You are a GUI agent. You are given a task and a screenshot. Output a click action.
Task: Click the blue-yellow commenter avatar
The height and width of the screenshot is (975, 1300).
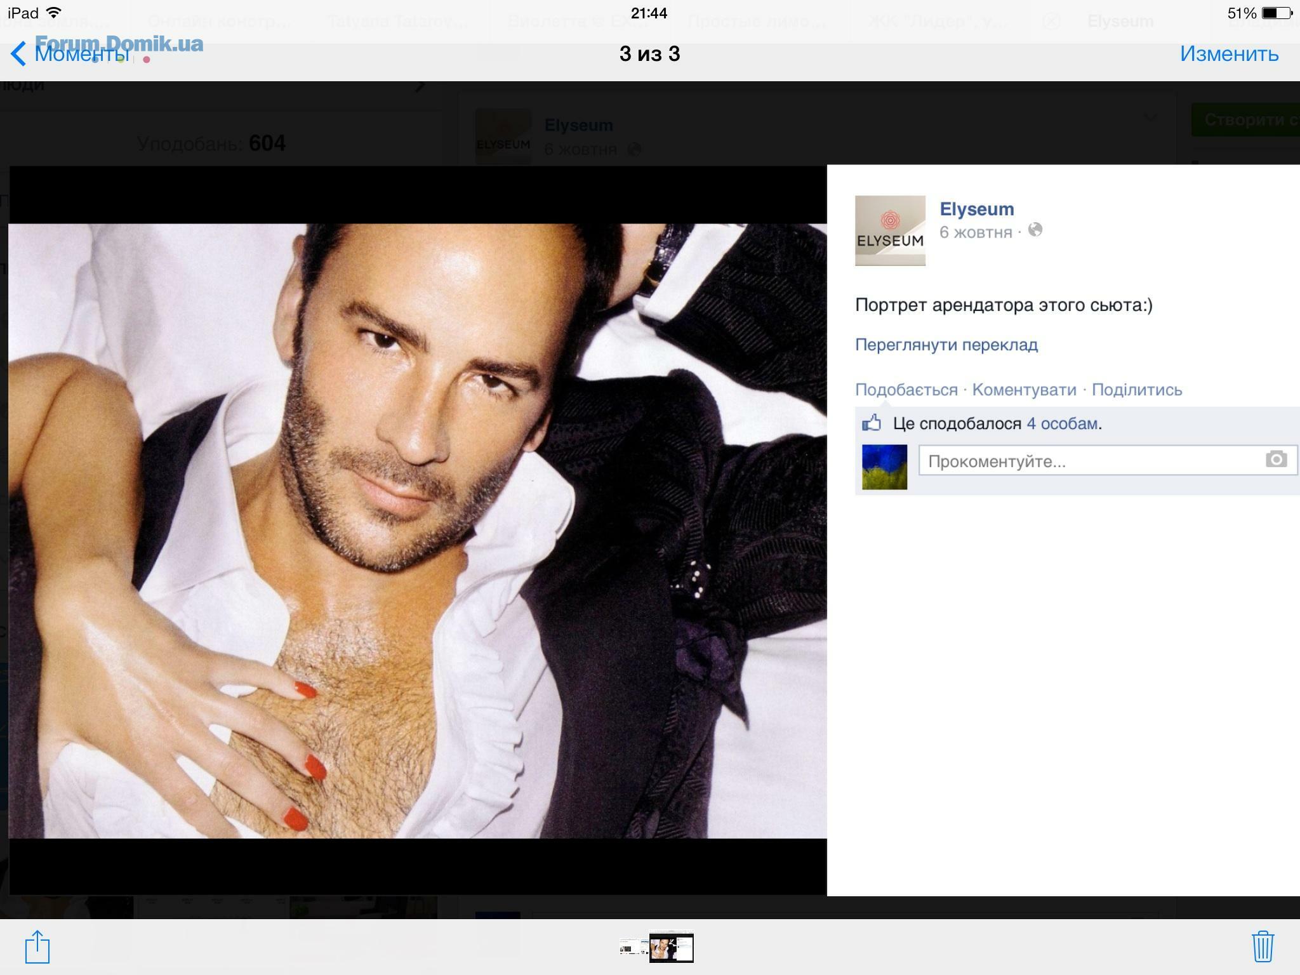[884, 467]
